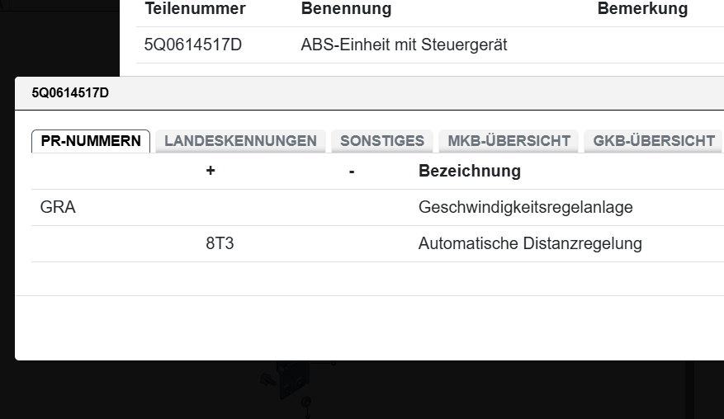724x419 pixels.
Task: Select the SONSTIGES tab
Action: (x=382, y=141)
